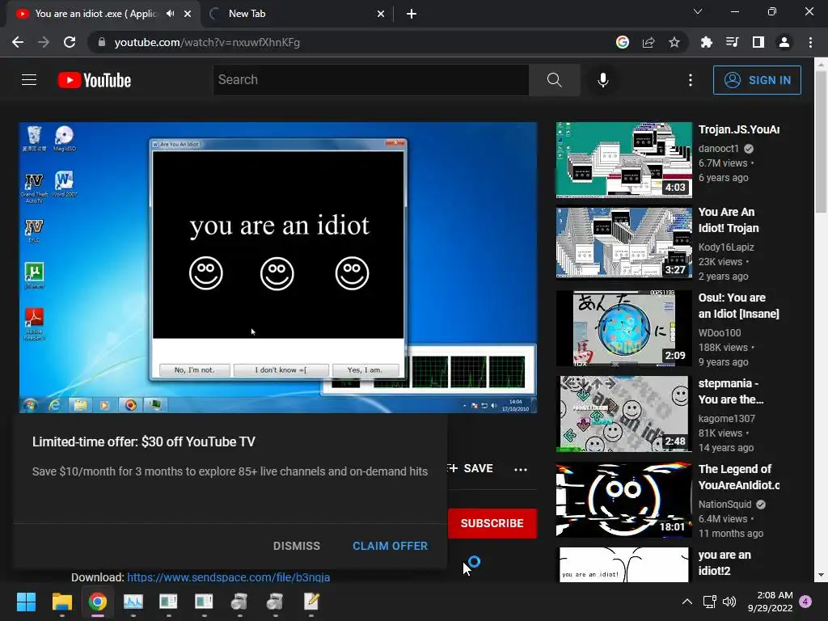Open the notification badge showing 4
This screenshot has width=828, height=621.
[806, 602]
